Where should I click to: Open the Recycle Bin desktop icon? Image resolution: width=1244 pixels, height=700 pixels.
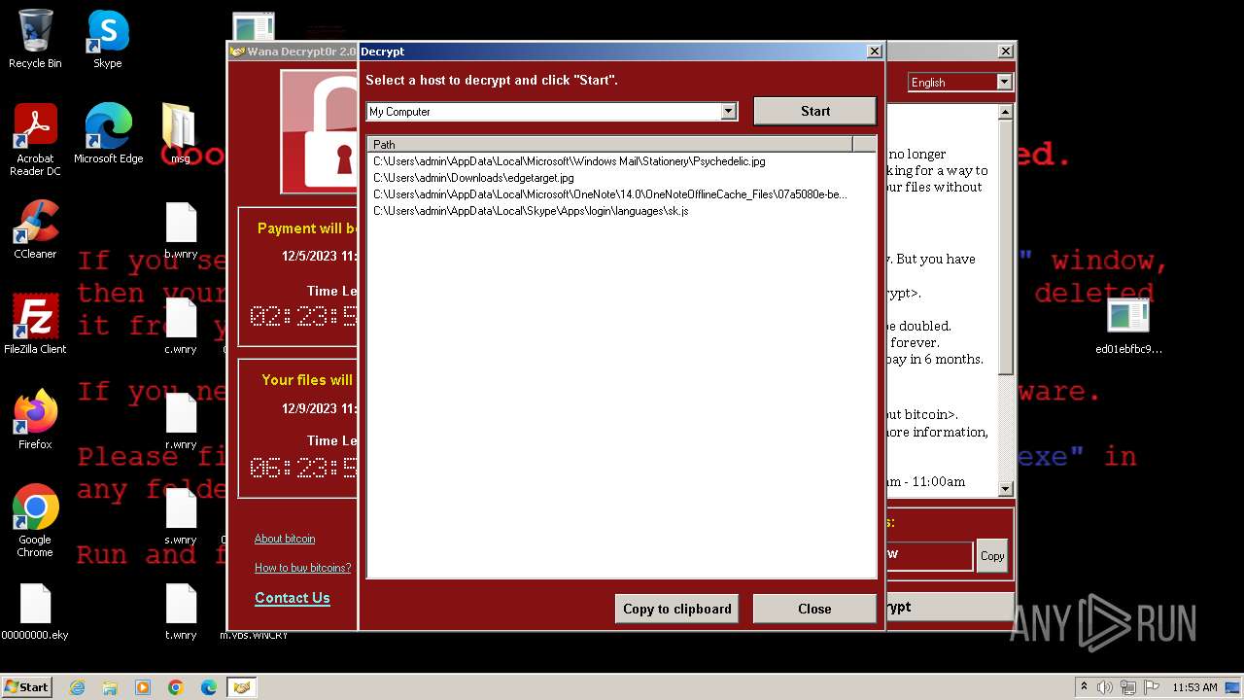35,39
